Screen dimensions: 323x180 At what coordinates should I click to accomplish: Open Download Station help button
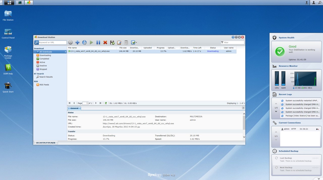tap(233, 37)
